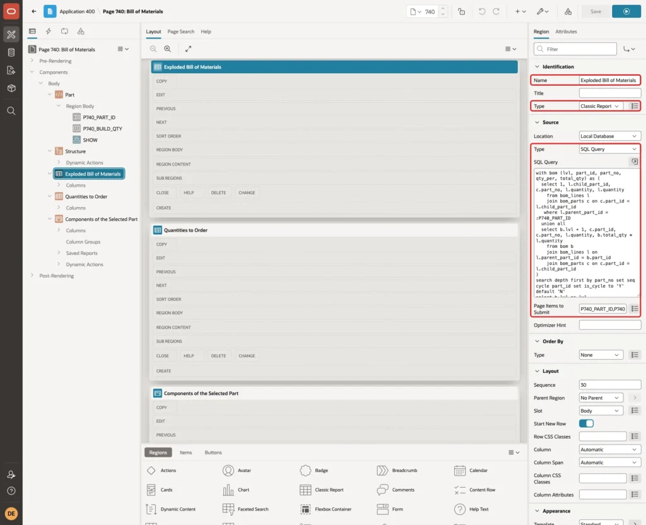Collapse the Identification section

pos(537,66)
